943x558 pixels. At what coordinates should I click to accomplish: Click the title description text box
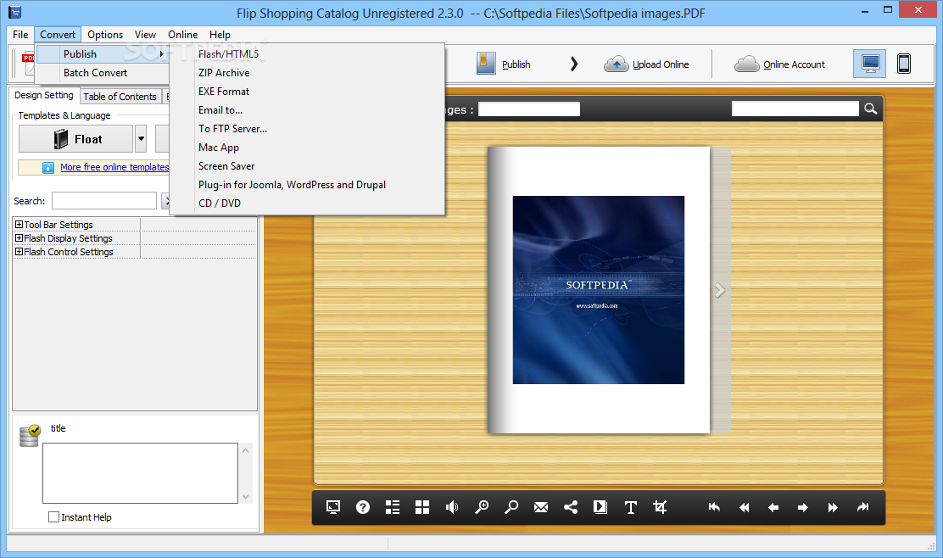140,473
